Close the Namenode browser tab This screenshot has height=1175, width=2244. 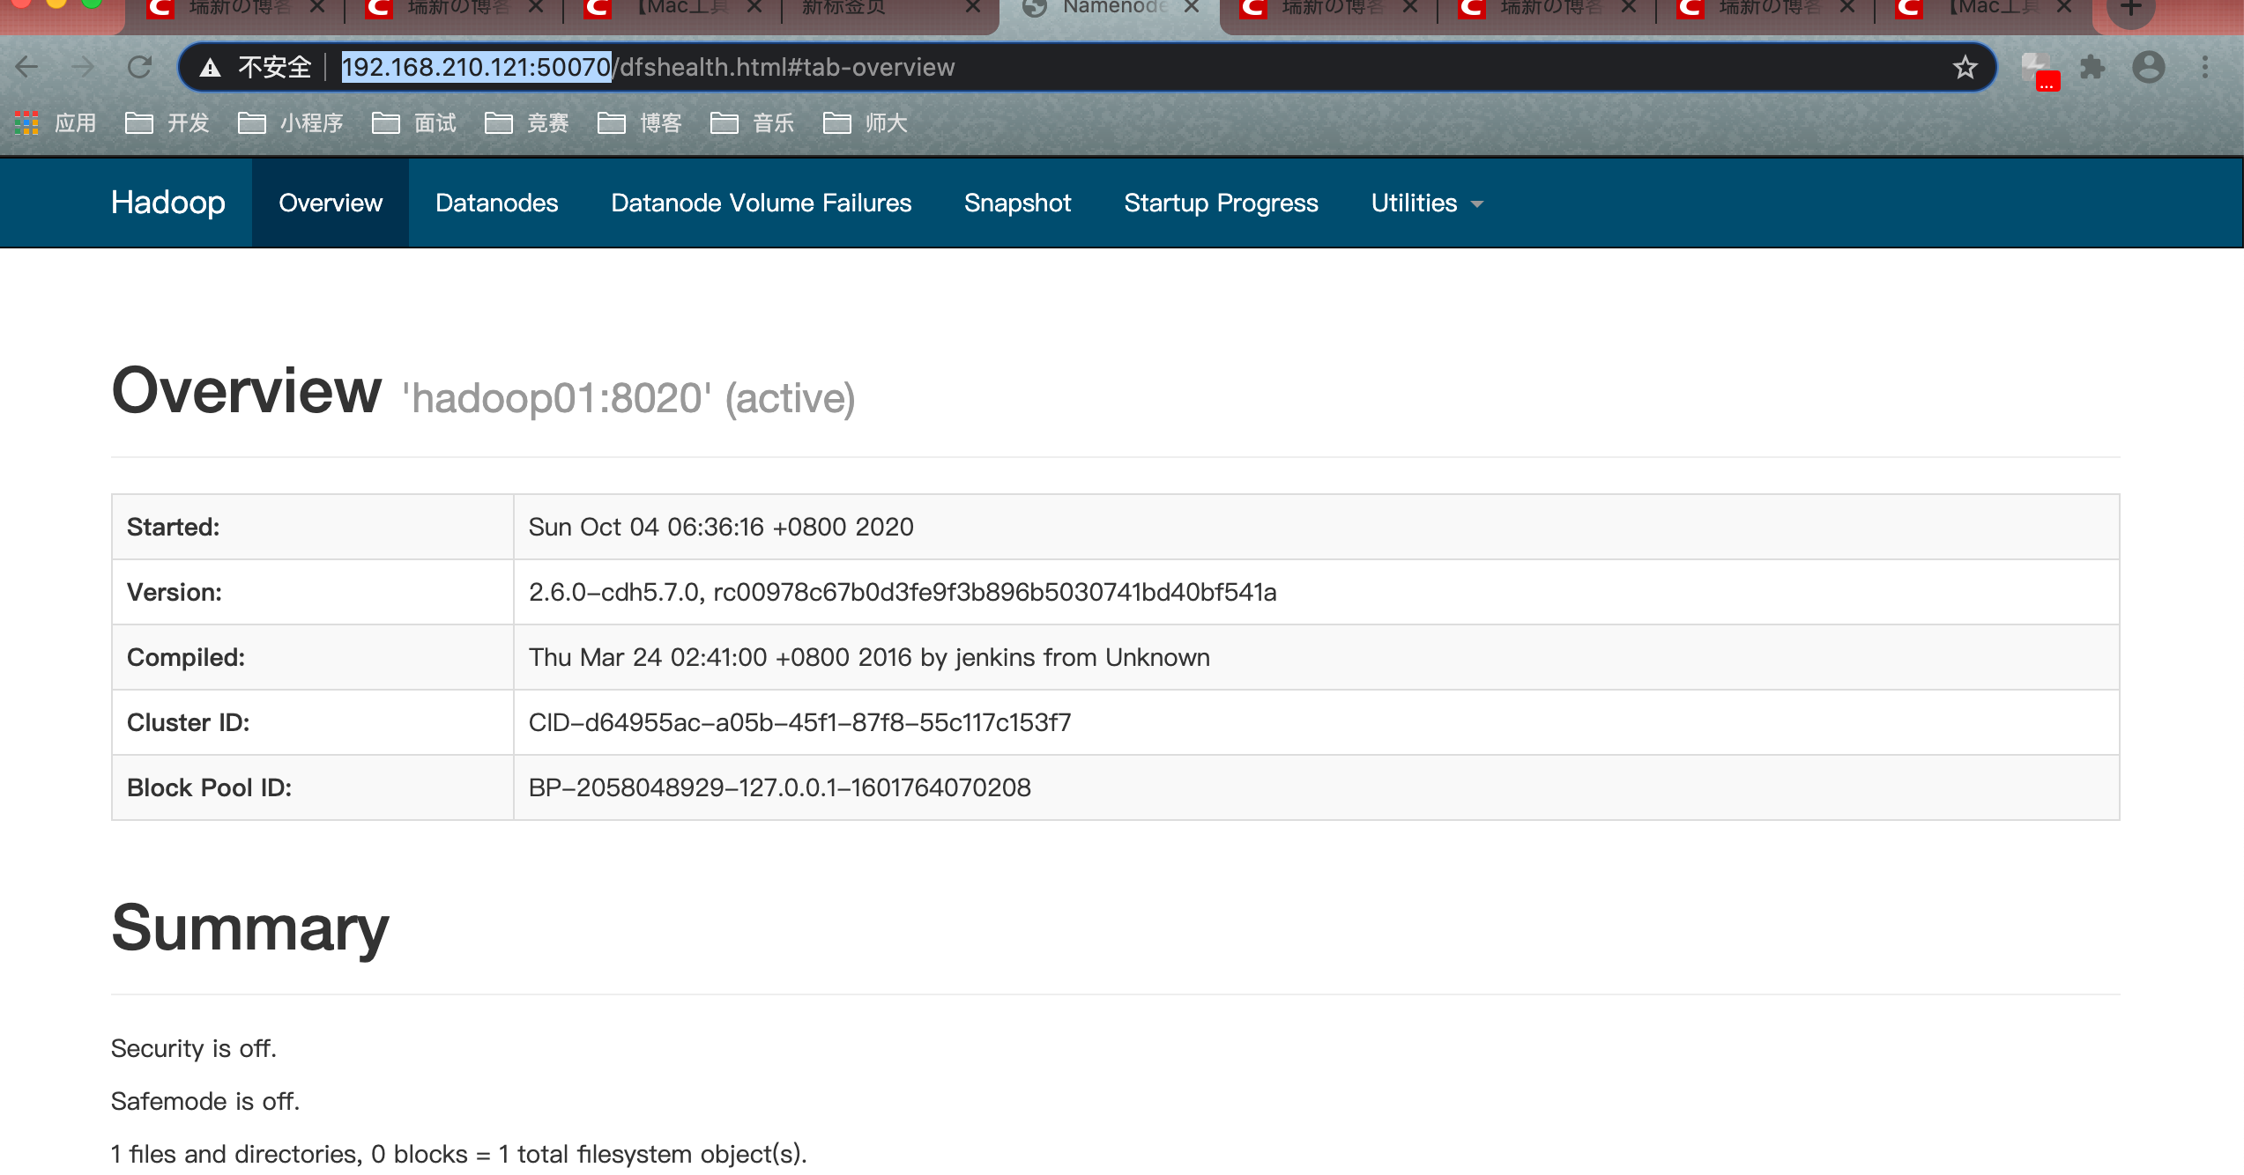pyautogui.click(x=1192, y=7)
